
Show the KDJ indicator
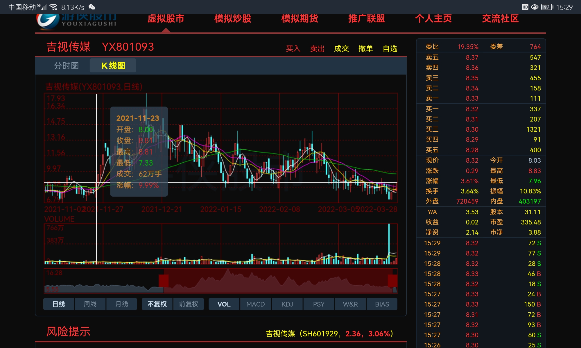[287, 304]
